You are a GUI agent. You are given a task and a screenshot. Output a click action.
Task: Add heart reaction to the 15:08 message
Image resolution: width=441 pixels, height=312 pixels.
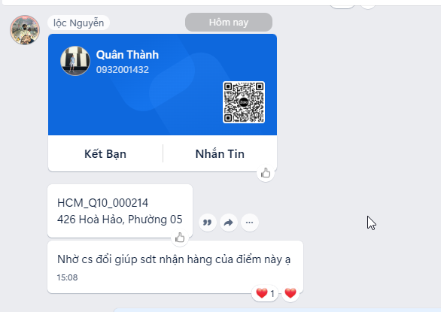[x=290, y=293]
